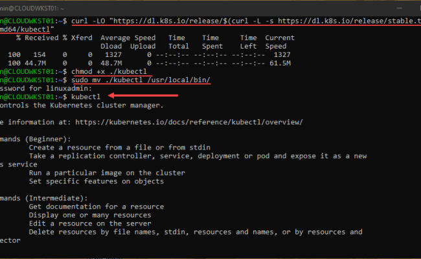This screenshot has height=259, width=421.
Task: Click the '48.7M' average download value
Action: tap(111, 63)
